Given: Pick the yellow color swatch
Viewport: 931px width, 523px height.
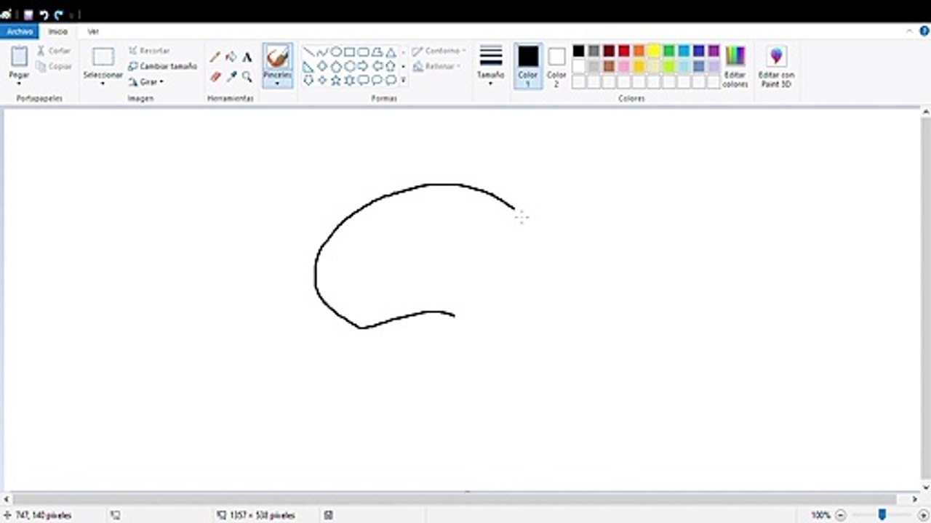Looking at the screenshot, I should 654,51.
